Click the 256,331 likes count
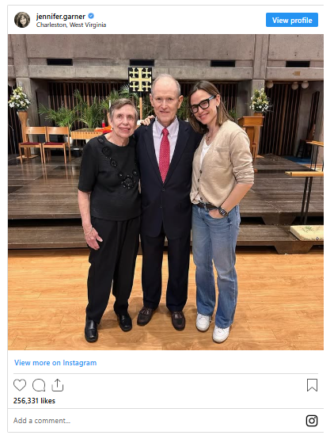334x439 pixels. (x=34, y=401)
